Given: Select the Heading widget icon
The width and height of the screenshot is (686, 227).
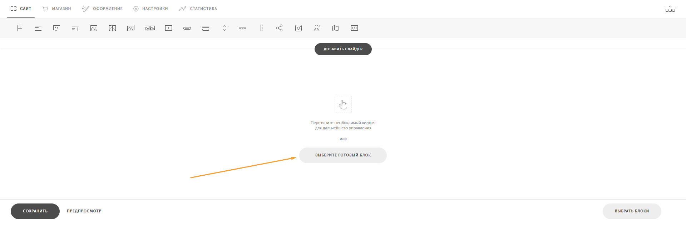Looking at the screenshot, I should pos(20,28).
